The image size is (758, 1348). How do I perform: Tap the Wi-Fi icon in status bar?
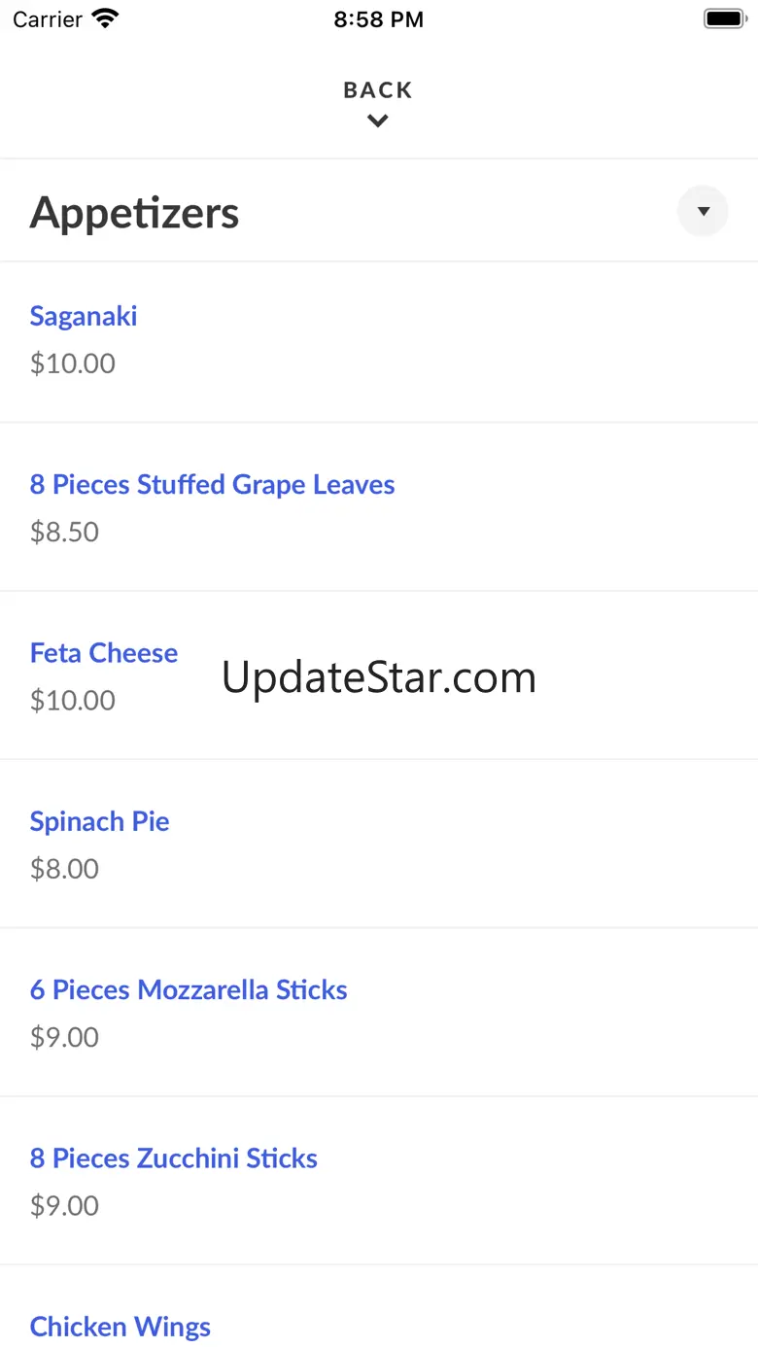104,18
